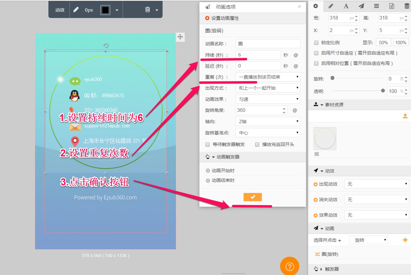Click the @ icon beside 延迟 field
The width and height of the screenshot is (411, 275).
296,66
